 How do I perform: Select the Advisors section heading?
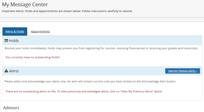(x=11, y=108)
